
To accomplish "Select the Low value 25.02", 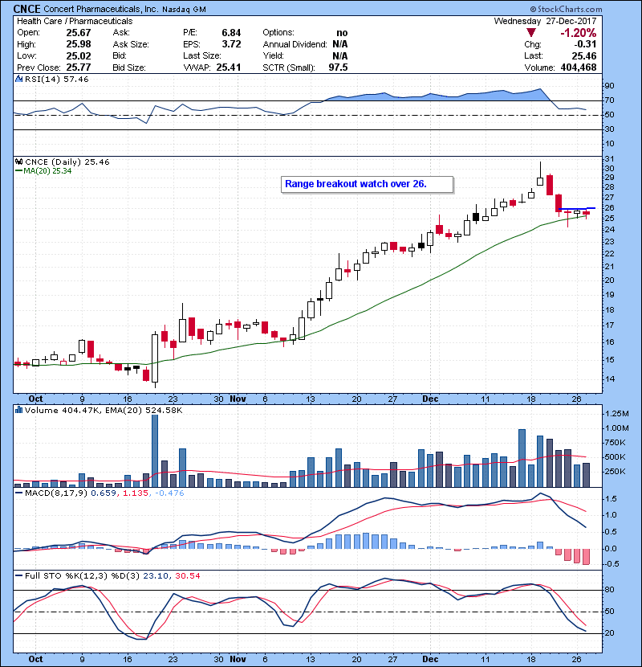I will click(79, 55).
